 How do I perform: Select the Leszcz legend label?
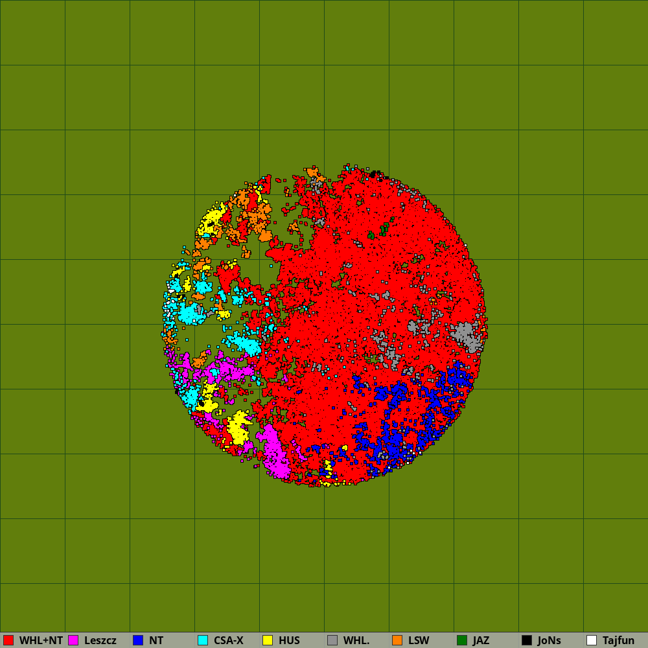(100, 640)
